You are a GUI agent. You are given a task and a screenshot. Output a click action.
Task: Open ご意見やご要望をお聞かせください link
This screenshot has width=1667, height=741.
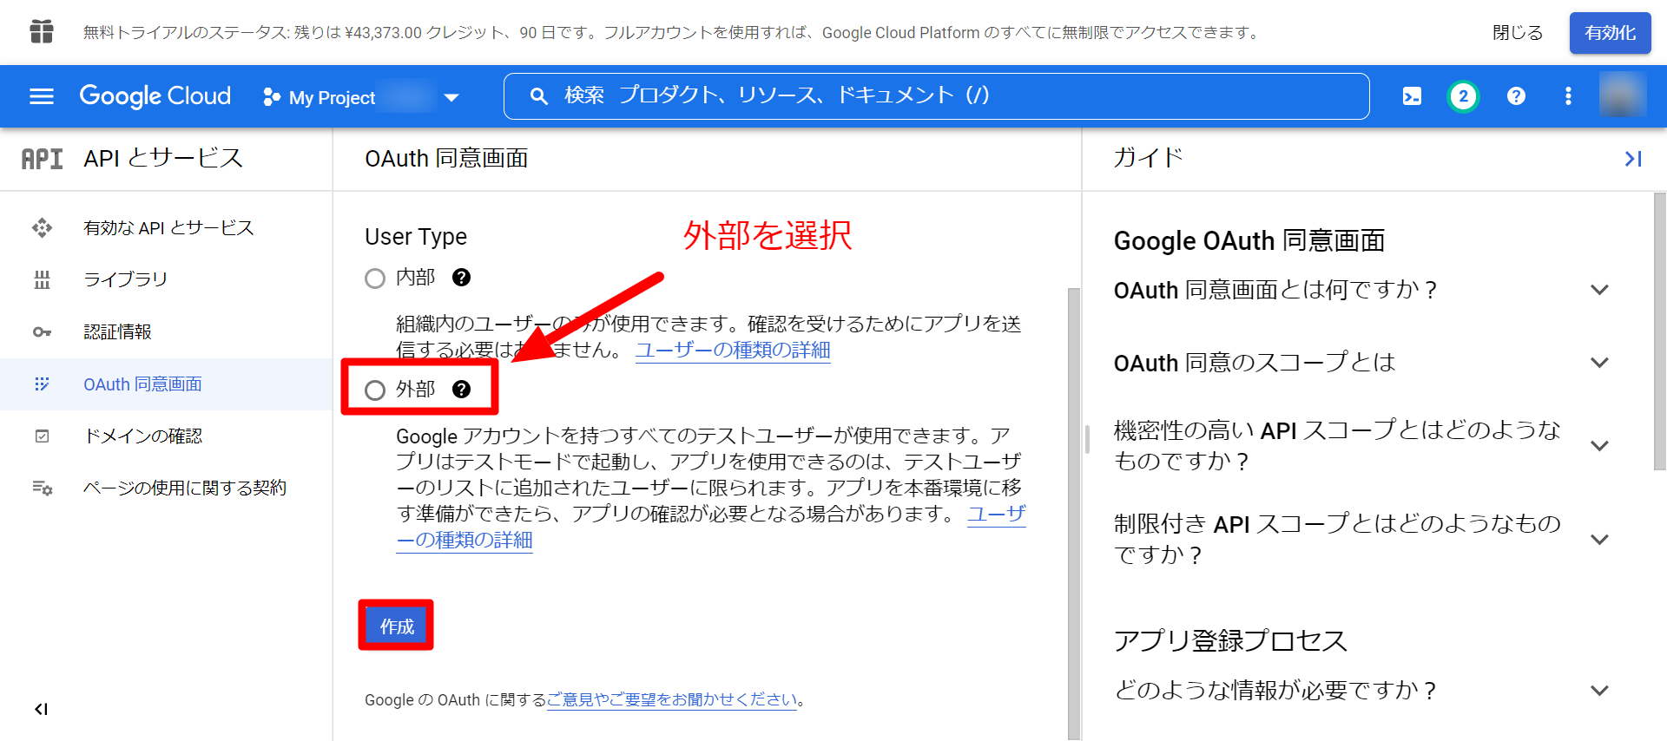[672, 700]
